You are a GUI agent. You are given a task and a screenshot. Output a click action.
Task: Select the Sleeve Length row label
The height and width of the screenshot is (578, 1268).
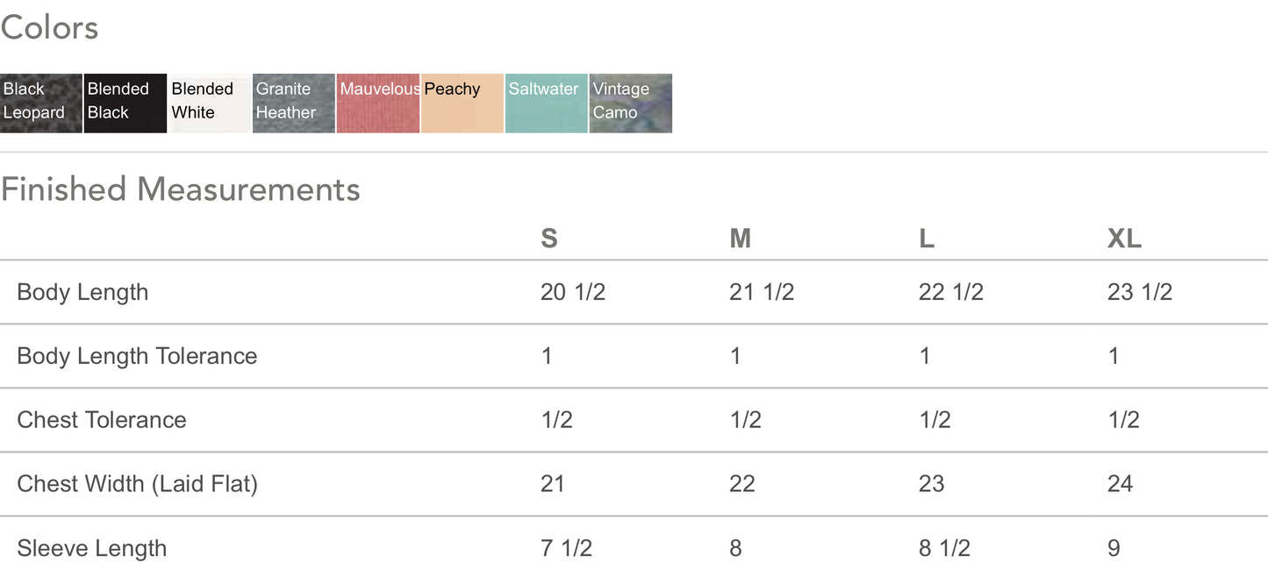pos(91,548)
